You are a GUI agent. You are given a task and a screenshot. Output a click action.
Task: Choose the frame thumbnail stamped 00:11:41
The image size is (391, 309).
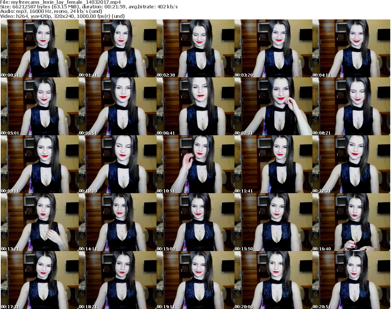pos(273,165)
